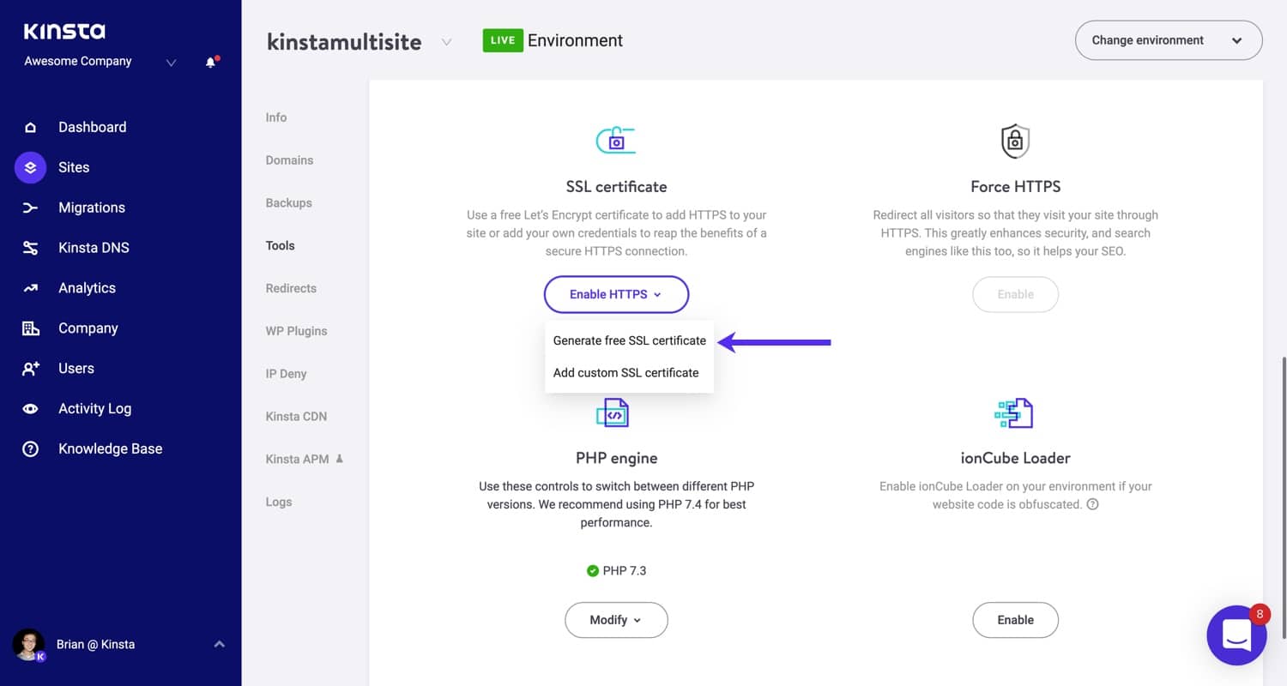Open Activity Log page

click(94, 409)
